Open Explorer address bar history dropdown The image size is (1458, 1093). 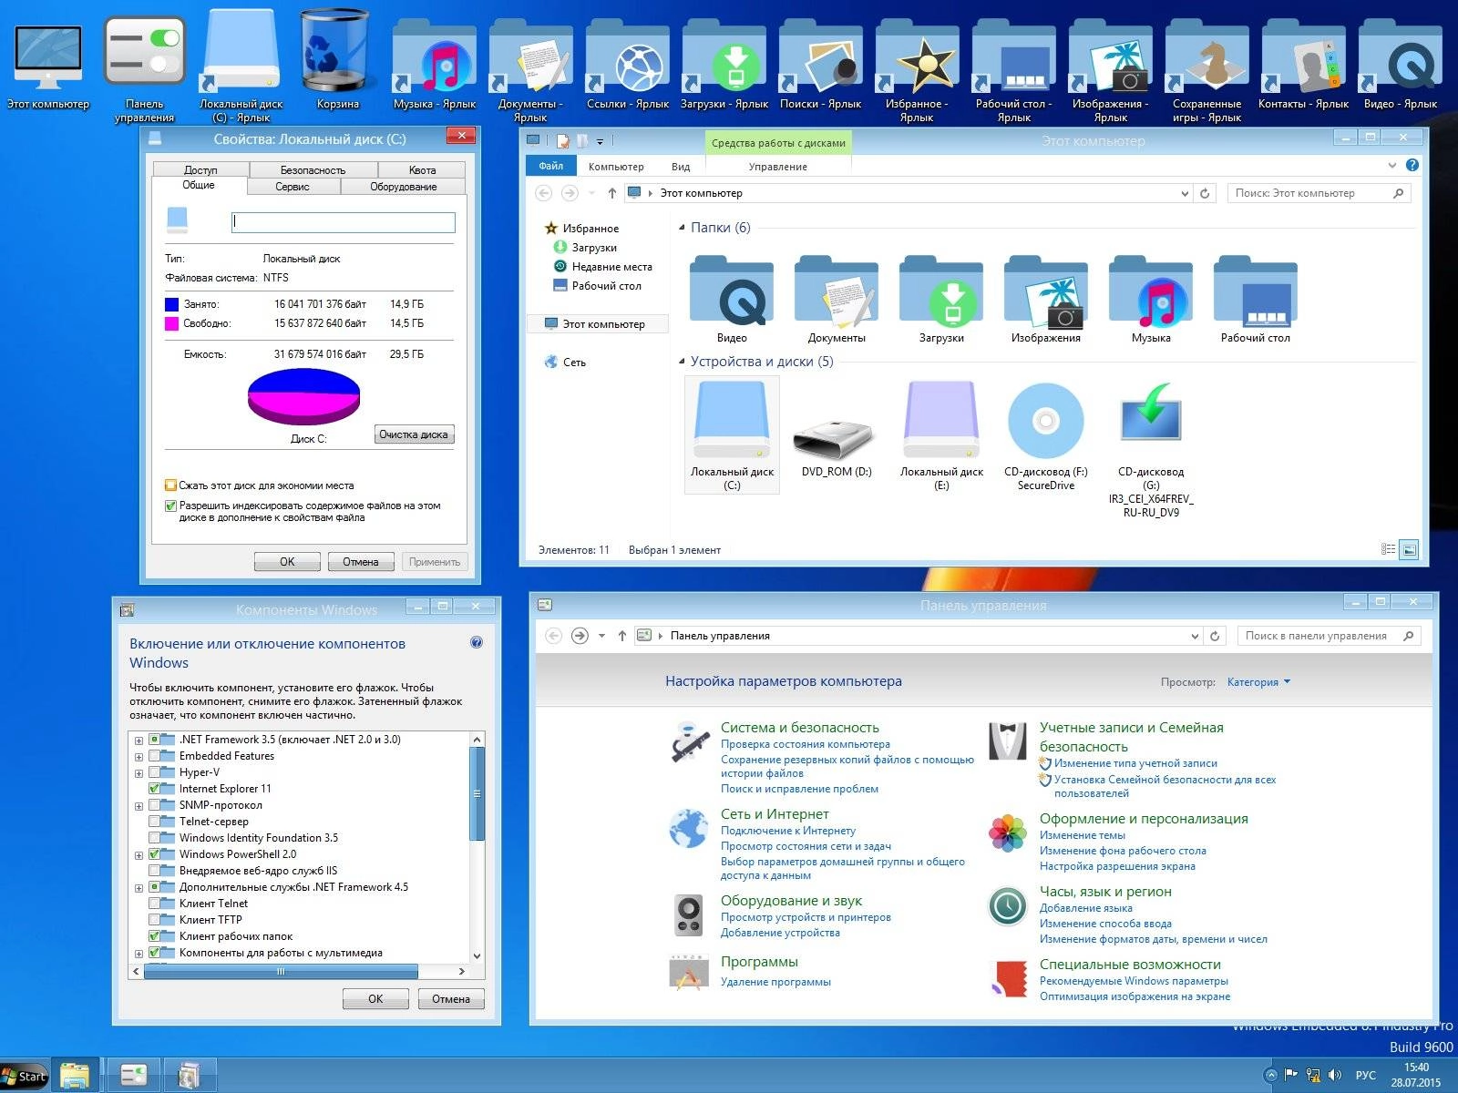(x=1185, y=193)
